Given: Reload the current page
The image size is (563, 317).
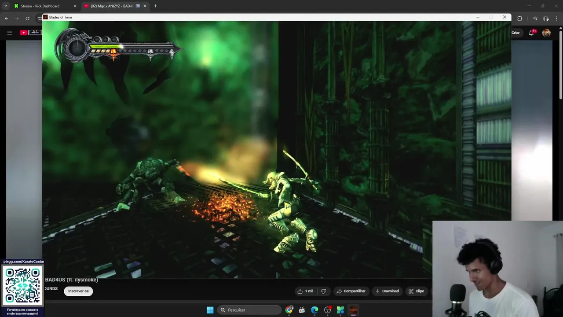Looking at the screenshot, I should (x=27, y=18).
